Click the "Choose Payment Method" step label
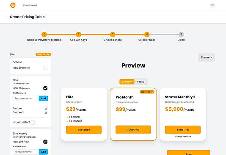The image size is (226, 155). 44,40
